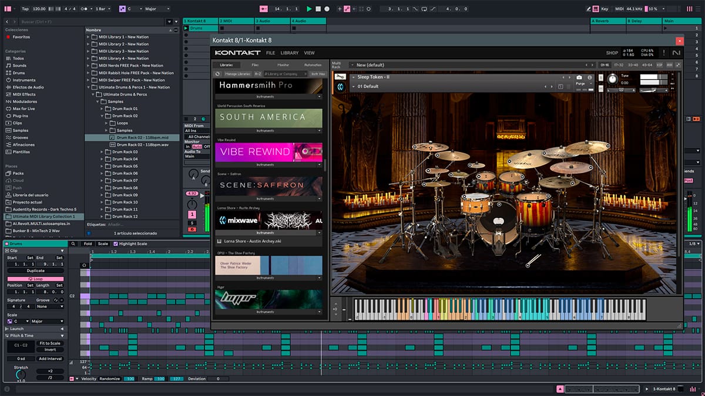705x396 pixels.
Task: Select Drum Rack 02 - 118bpm.wav file
Action: pos(133,144)
